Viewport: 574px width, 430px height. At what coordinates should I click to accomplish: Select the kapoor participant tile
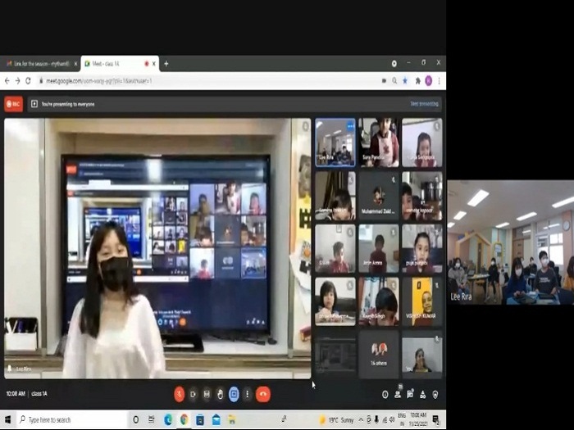point(422,196)
